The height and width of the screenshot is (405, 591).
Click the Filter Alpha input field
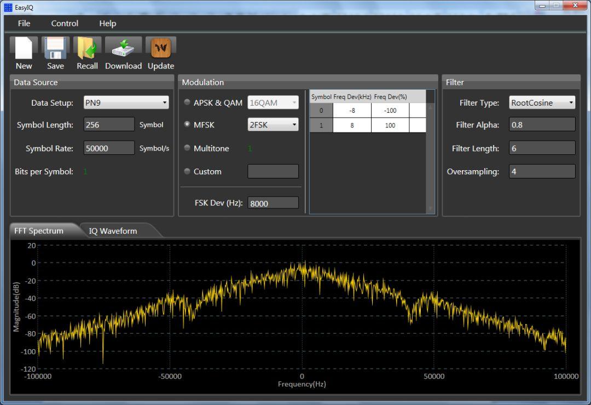coord(542,125)
